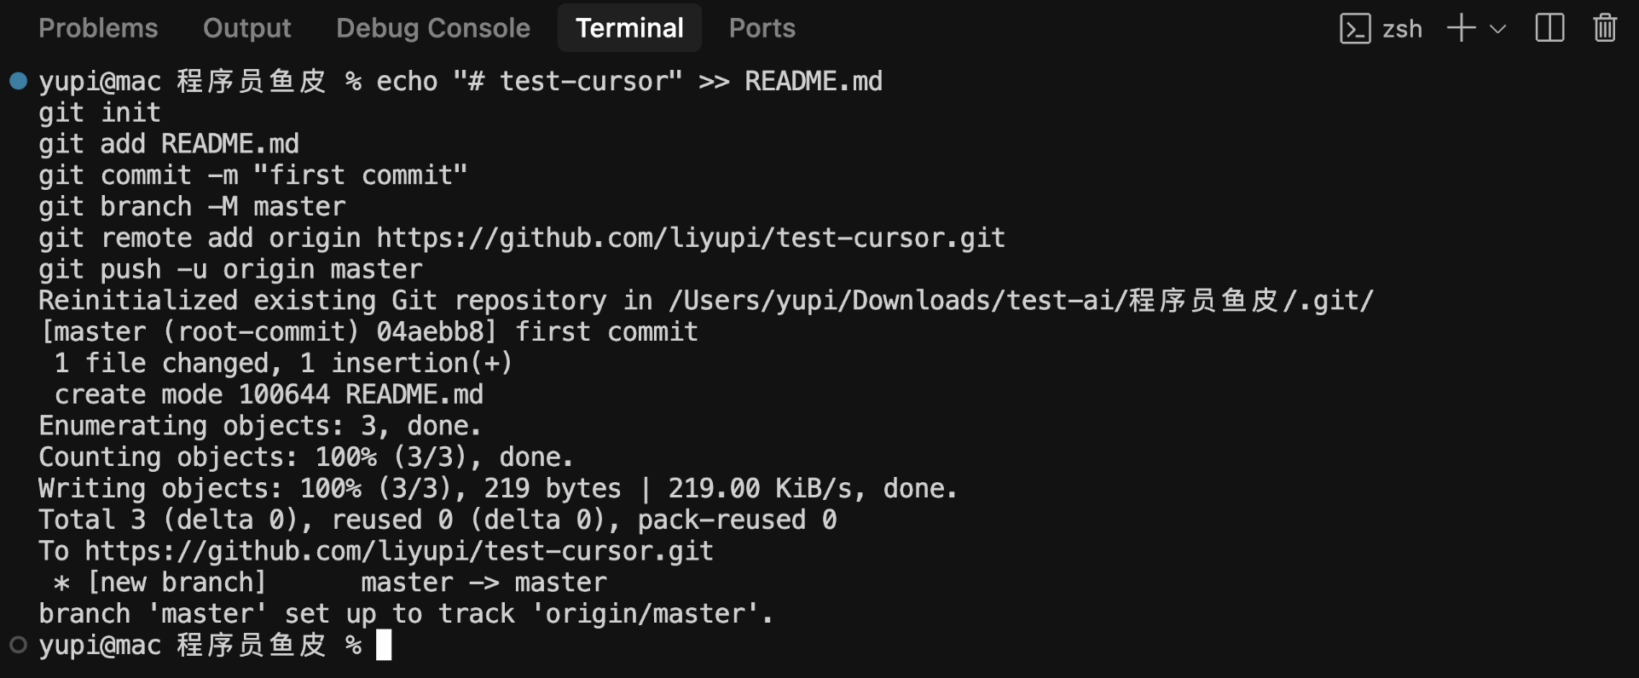Open README.md link in the echo command
Image resolution: width=1639 pixels, height=678 pixels.
click(x=813, y=82)
